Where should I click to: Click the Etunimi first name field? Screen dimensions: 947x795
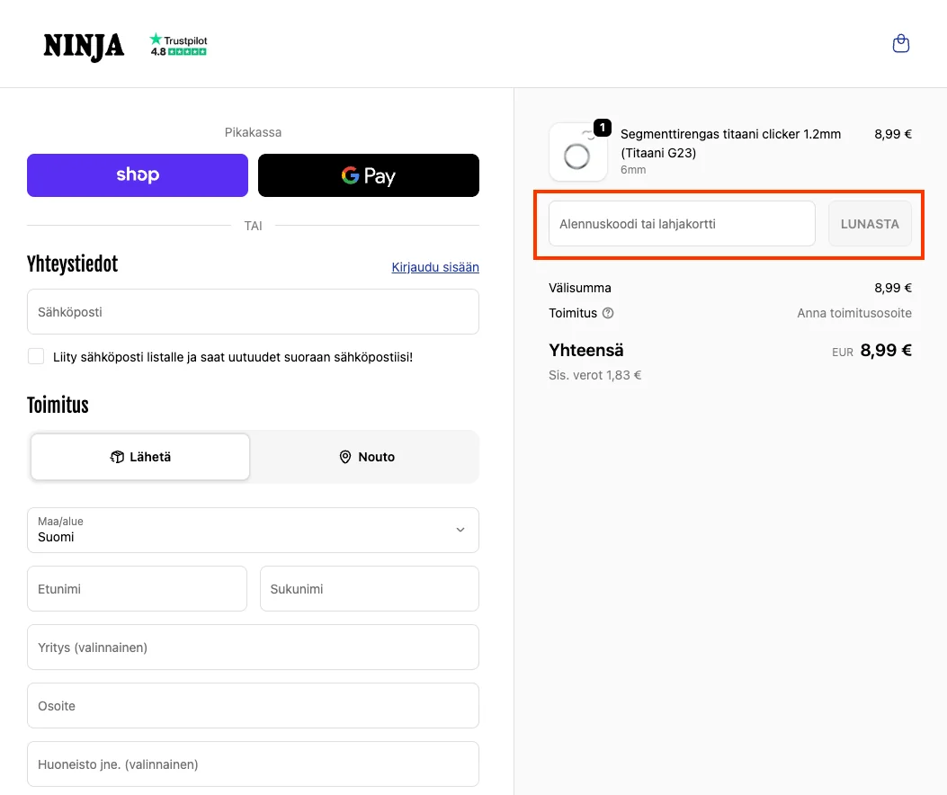[137, 588]
